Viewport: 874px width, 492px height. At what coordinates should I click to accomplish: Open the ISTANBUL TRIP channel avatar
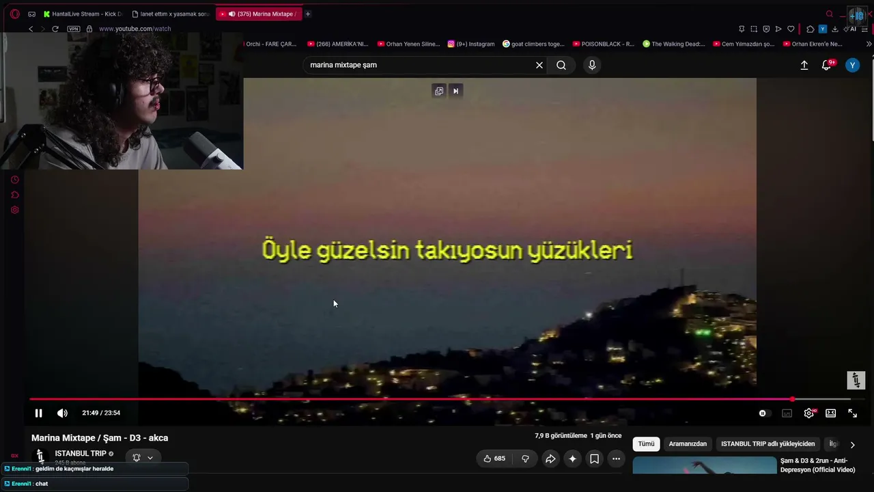click(40, 456)
